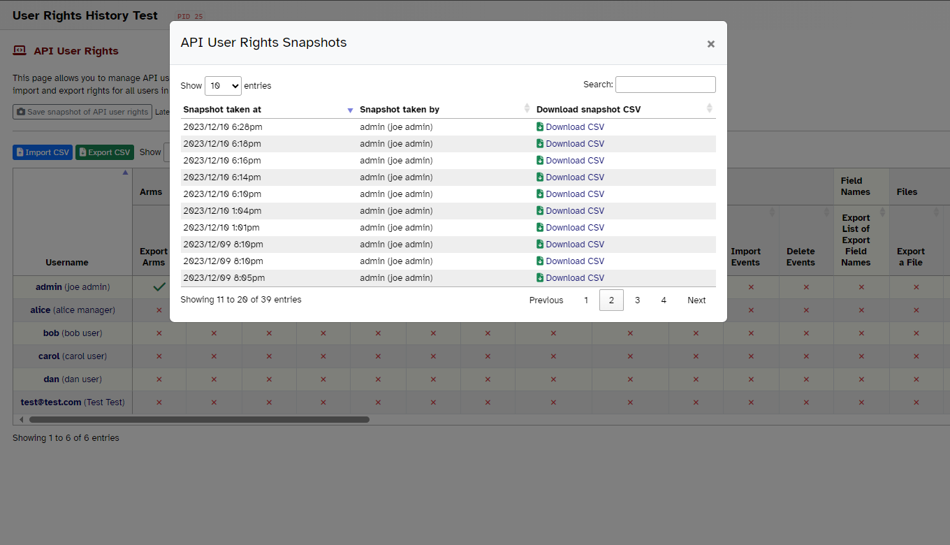Download CSV for 2023/12/10 6:28pm snapshot
Screen dimensions: 950x545
[x=570, y=127]
